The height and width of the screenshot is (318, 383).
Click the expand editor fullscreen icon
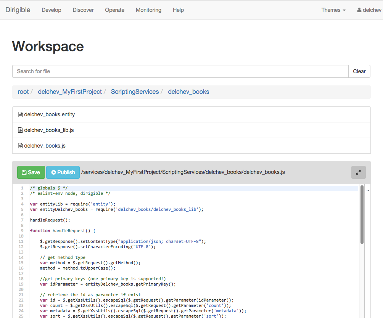[358, 172]
